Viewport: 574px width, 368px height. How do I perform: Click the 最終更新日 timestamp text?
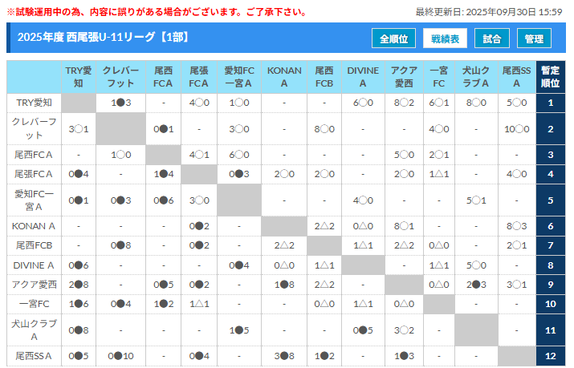(489, 12)
